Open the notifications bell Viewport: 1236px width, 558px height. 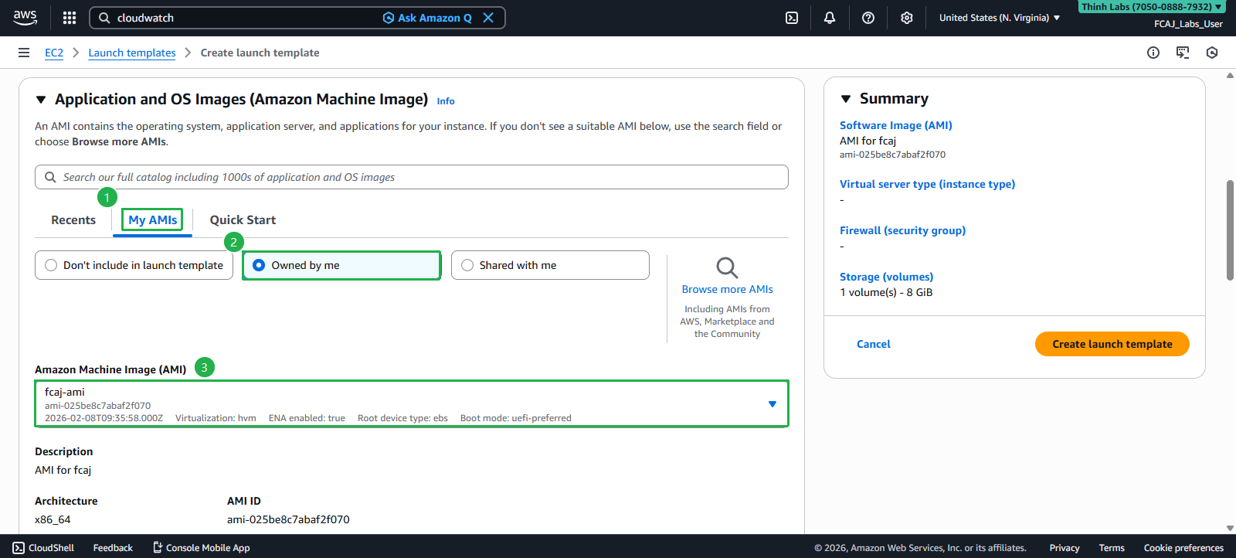(x=830, y=18)
